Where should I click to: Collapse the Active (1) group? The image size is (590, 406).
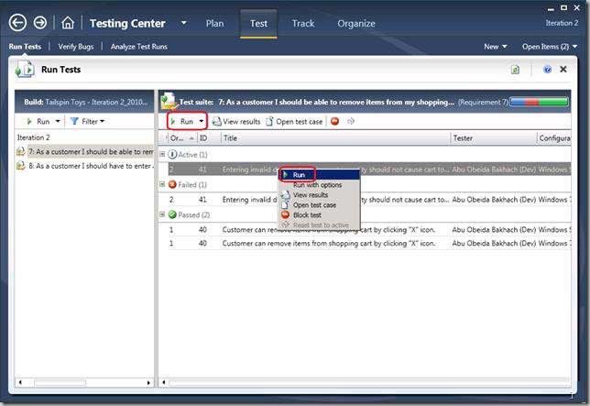[162, 154]
